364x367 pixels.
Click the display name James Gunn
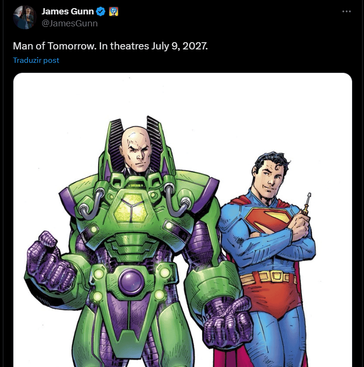pos(68,12)
